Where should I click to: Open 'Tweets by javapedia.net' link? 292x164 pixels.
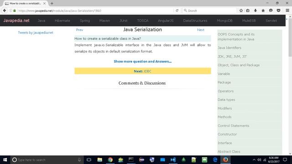pyautogui.click(x=36, y=32)
